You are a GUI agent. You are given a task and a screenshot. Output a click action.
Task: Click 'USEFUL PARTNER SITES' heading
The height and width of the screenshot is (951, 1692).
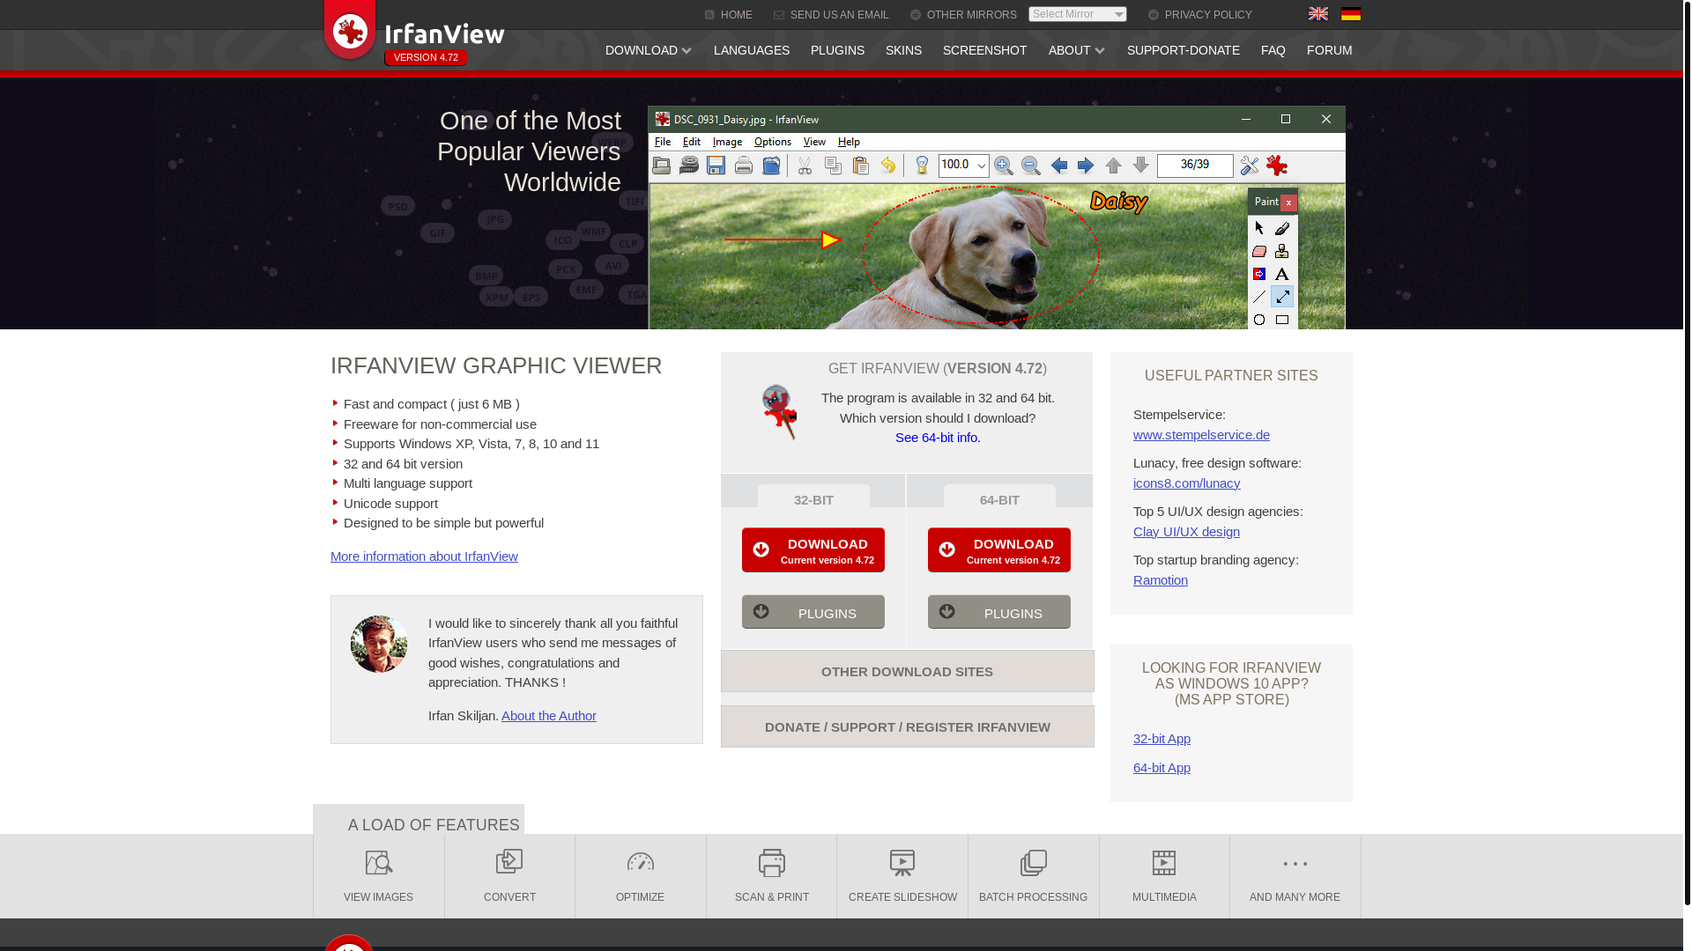pyautogui.click(x=1231, y=375)
